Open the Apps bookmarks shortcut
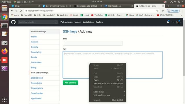This screenshot has height=104, width=185. click(x=15, y=15)
